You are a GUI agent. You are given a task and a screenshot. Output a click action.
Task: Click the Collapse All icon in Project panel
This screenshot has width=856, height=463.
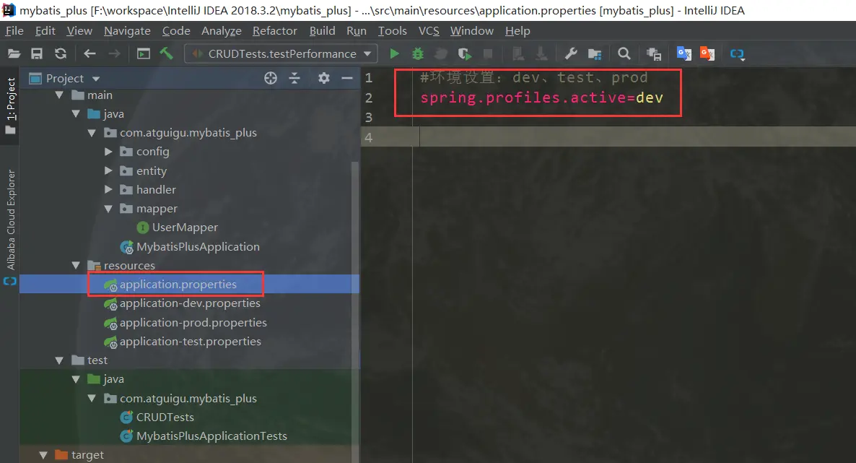[294, 78]
